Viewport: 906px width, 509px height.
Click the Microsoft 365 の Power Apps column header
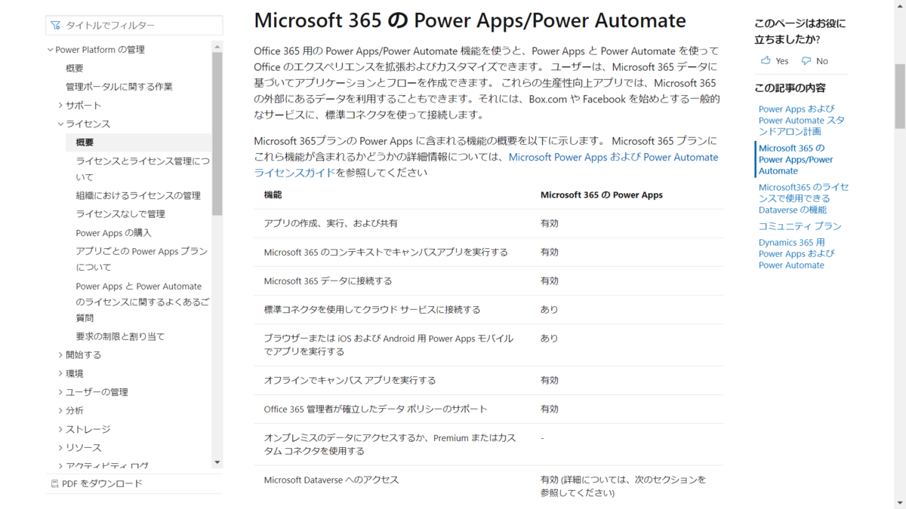click(x=602, y=195)
